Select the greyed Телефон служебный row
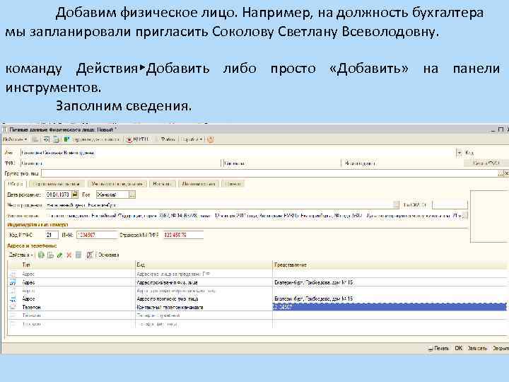Screen dimensions: 509x382 (257, 316)
